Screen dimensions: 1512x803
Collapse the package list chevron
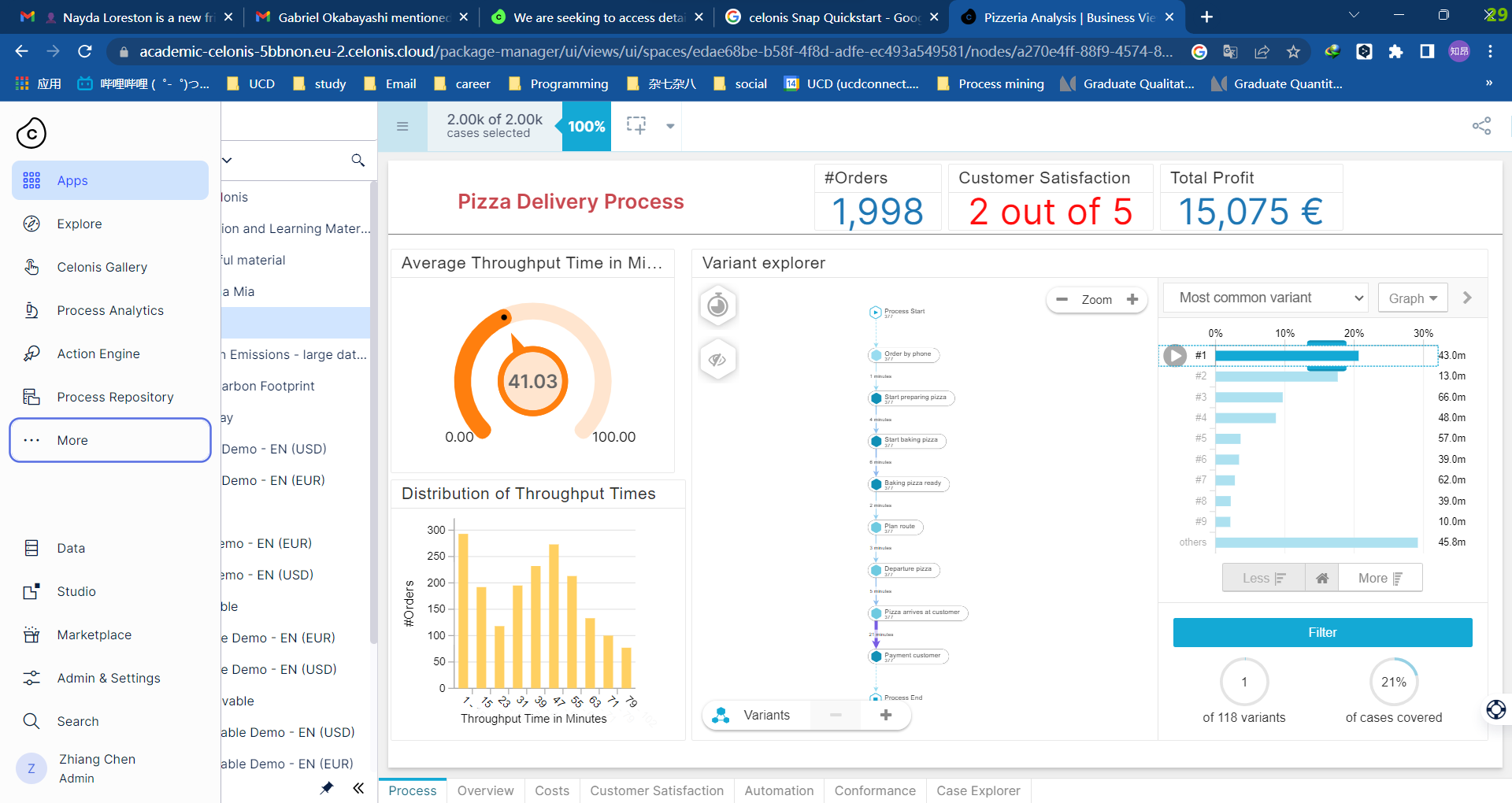tap(228, 160)
